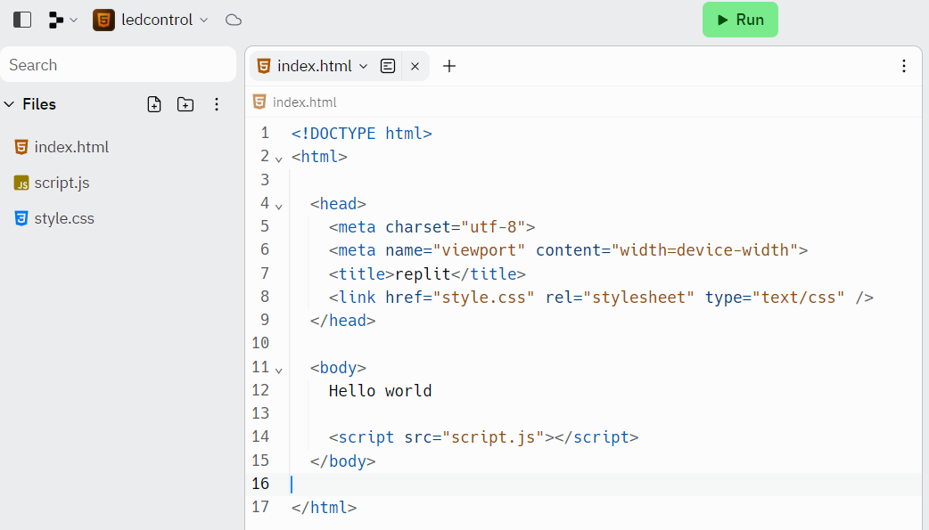
Task: Open the workflow tools menu icon
Action: [x=62, y=20]
